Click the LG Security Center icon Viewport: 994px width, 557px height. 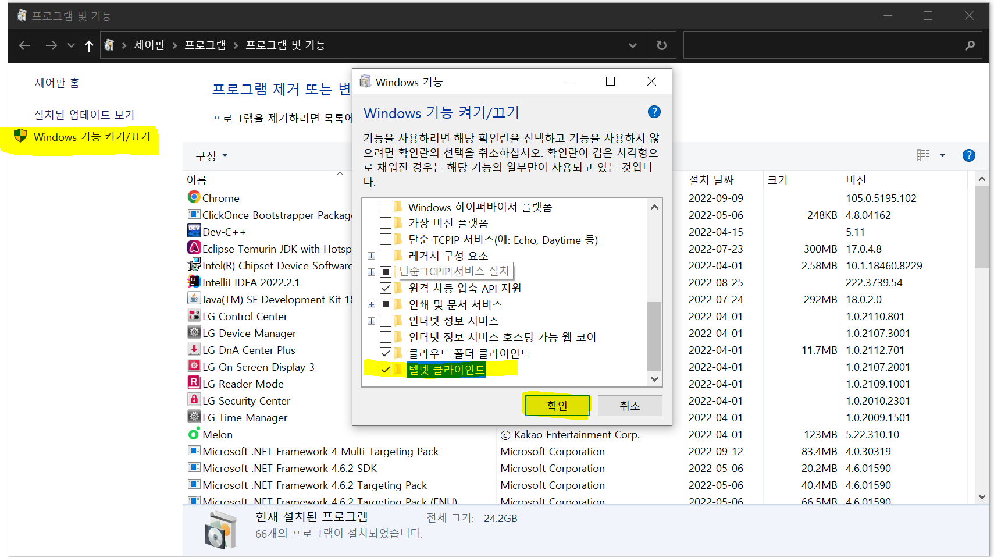tap(194, 400)
